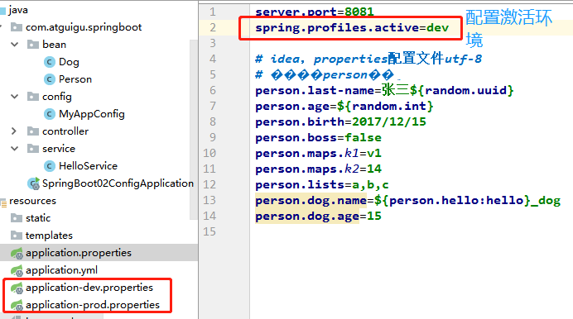Click the config folder icon

pyautogui.click(x=33, y=97)
